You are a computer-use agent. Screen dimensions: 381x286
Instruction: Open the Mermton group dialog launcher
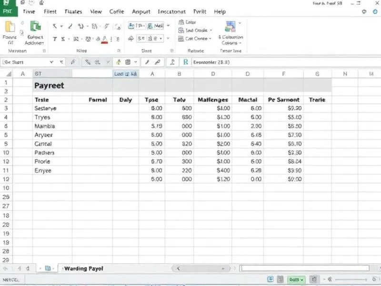click(x=44, y=51)
